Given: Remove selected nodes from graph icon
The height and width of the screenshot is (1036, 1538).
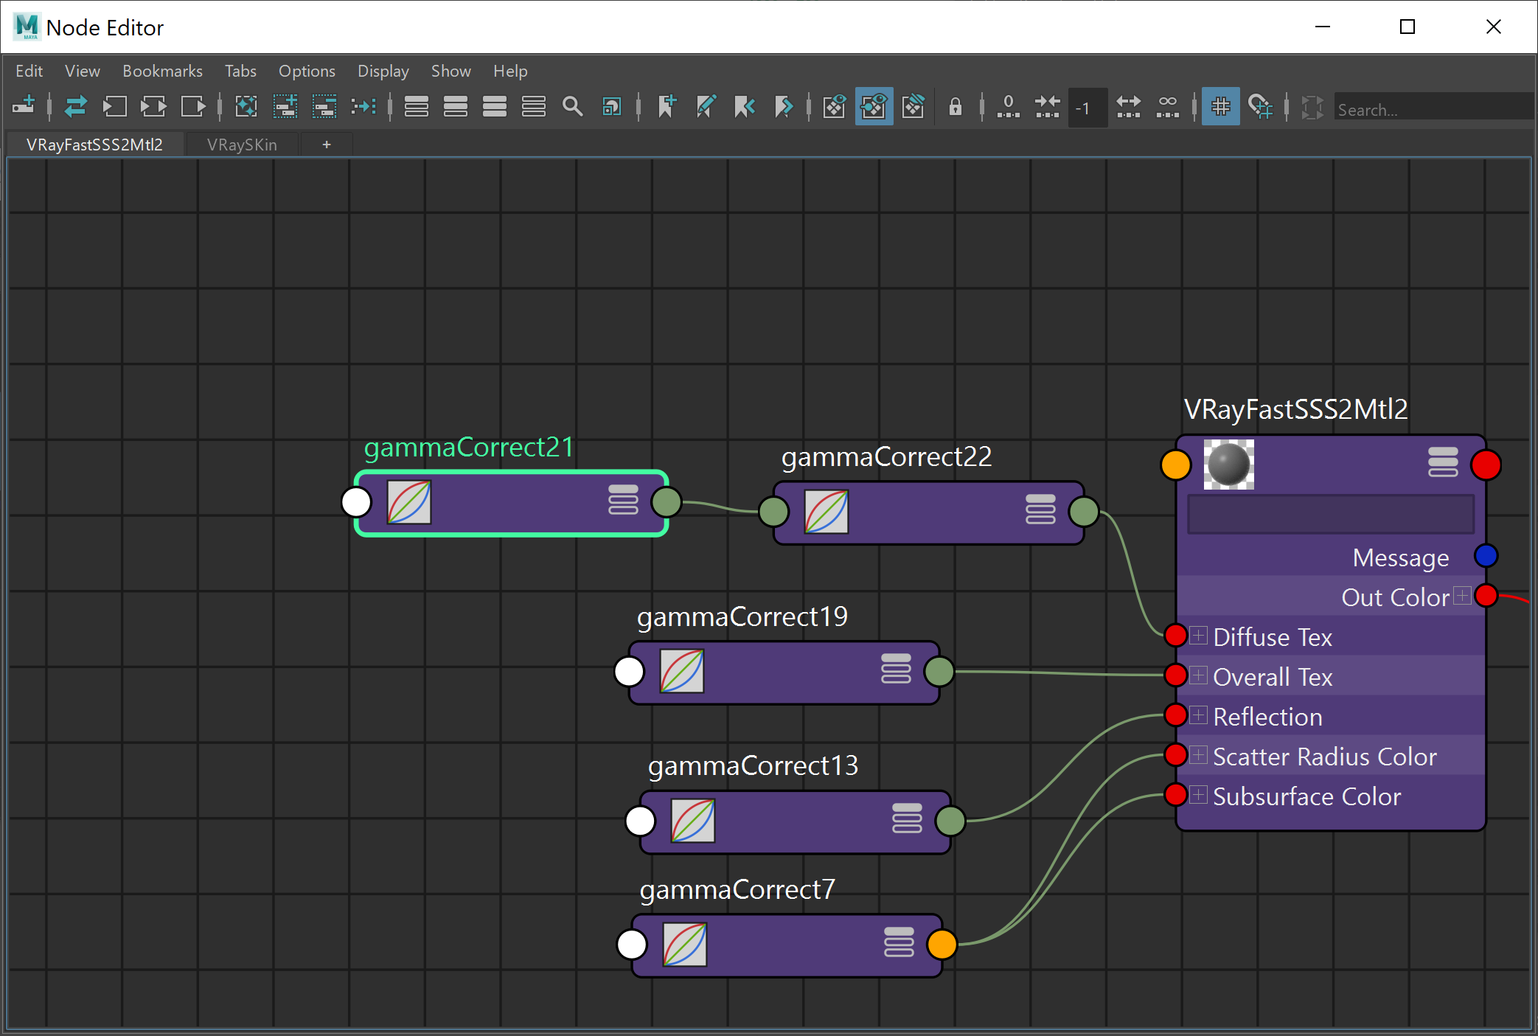Looking at the screenshot, I should [x=324, y=107].
